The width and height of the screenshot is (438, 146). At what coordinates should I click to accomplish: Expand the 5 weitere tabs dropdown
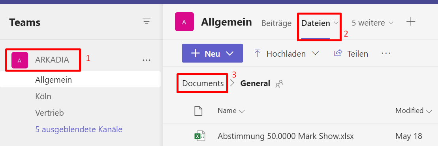372,23
